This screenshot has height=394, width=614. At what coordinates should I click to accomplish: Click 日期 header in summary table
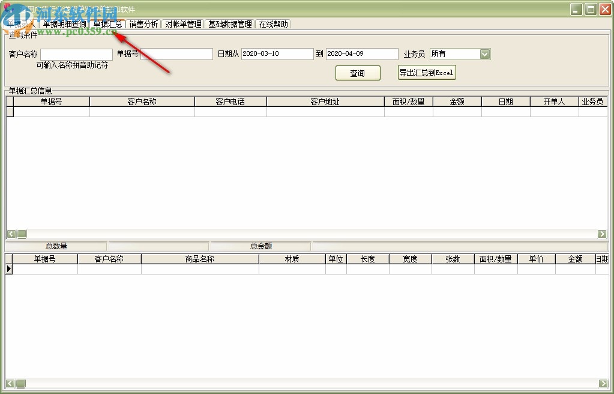pos(505,102)
